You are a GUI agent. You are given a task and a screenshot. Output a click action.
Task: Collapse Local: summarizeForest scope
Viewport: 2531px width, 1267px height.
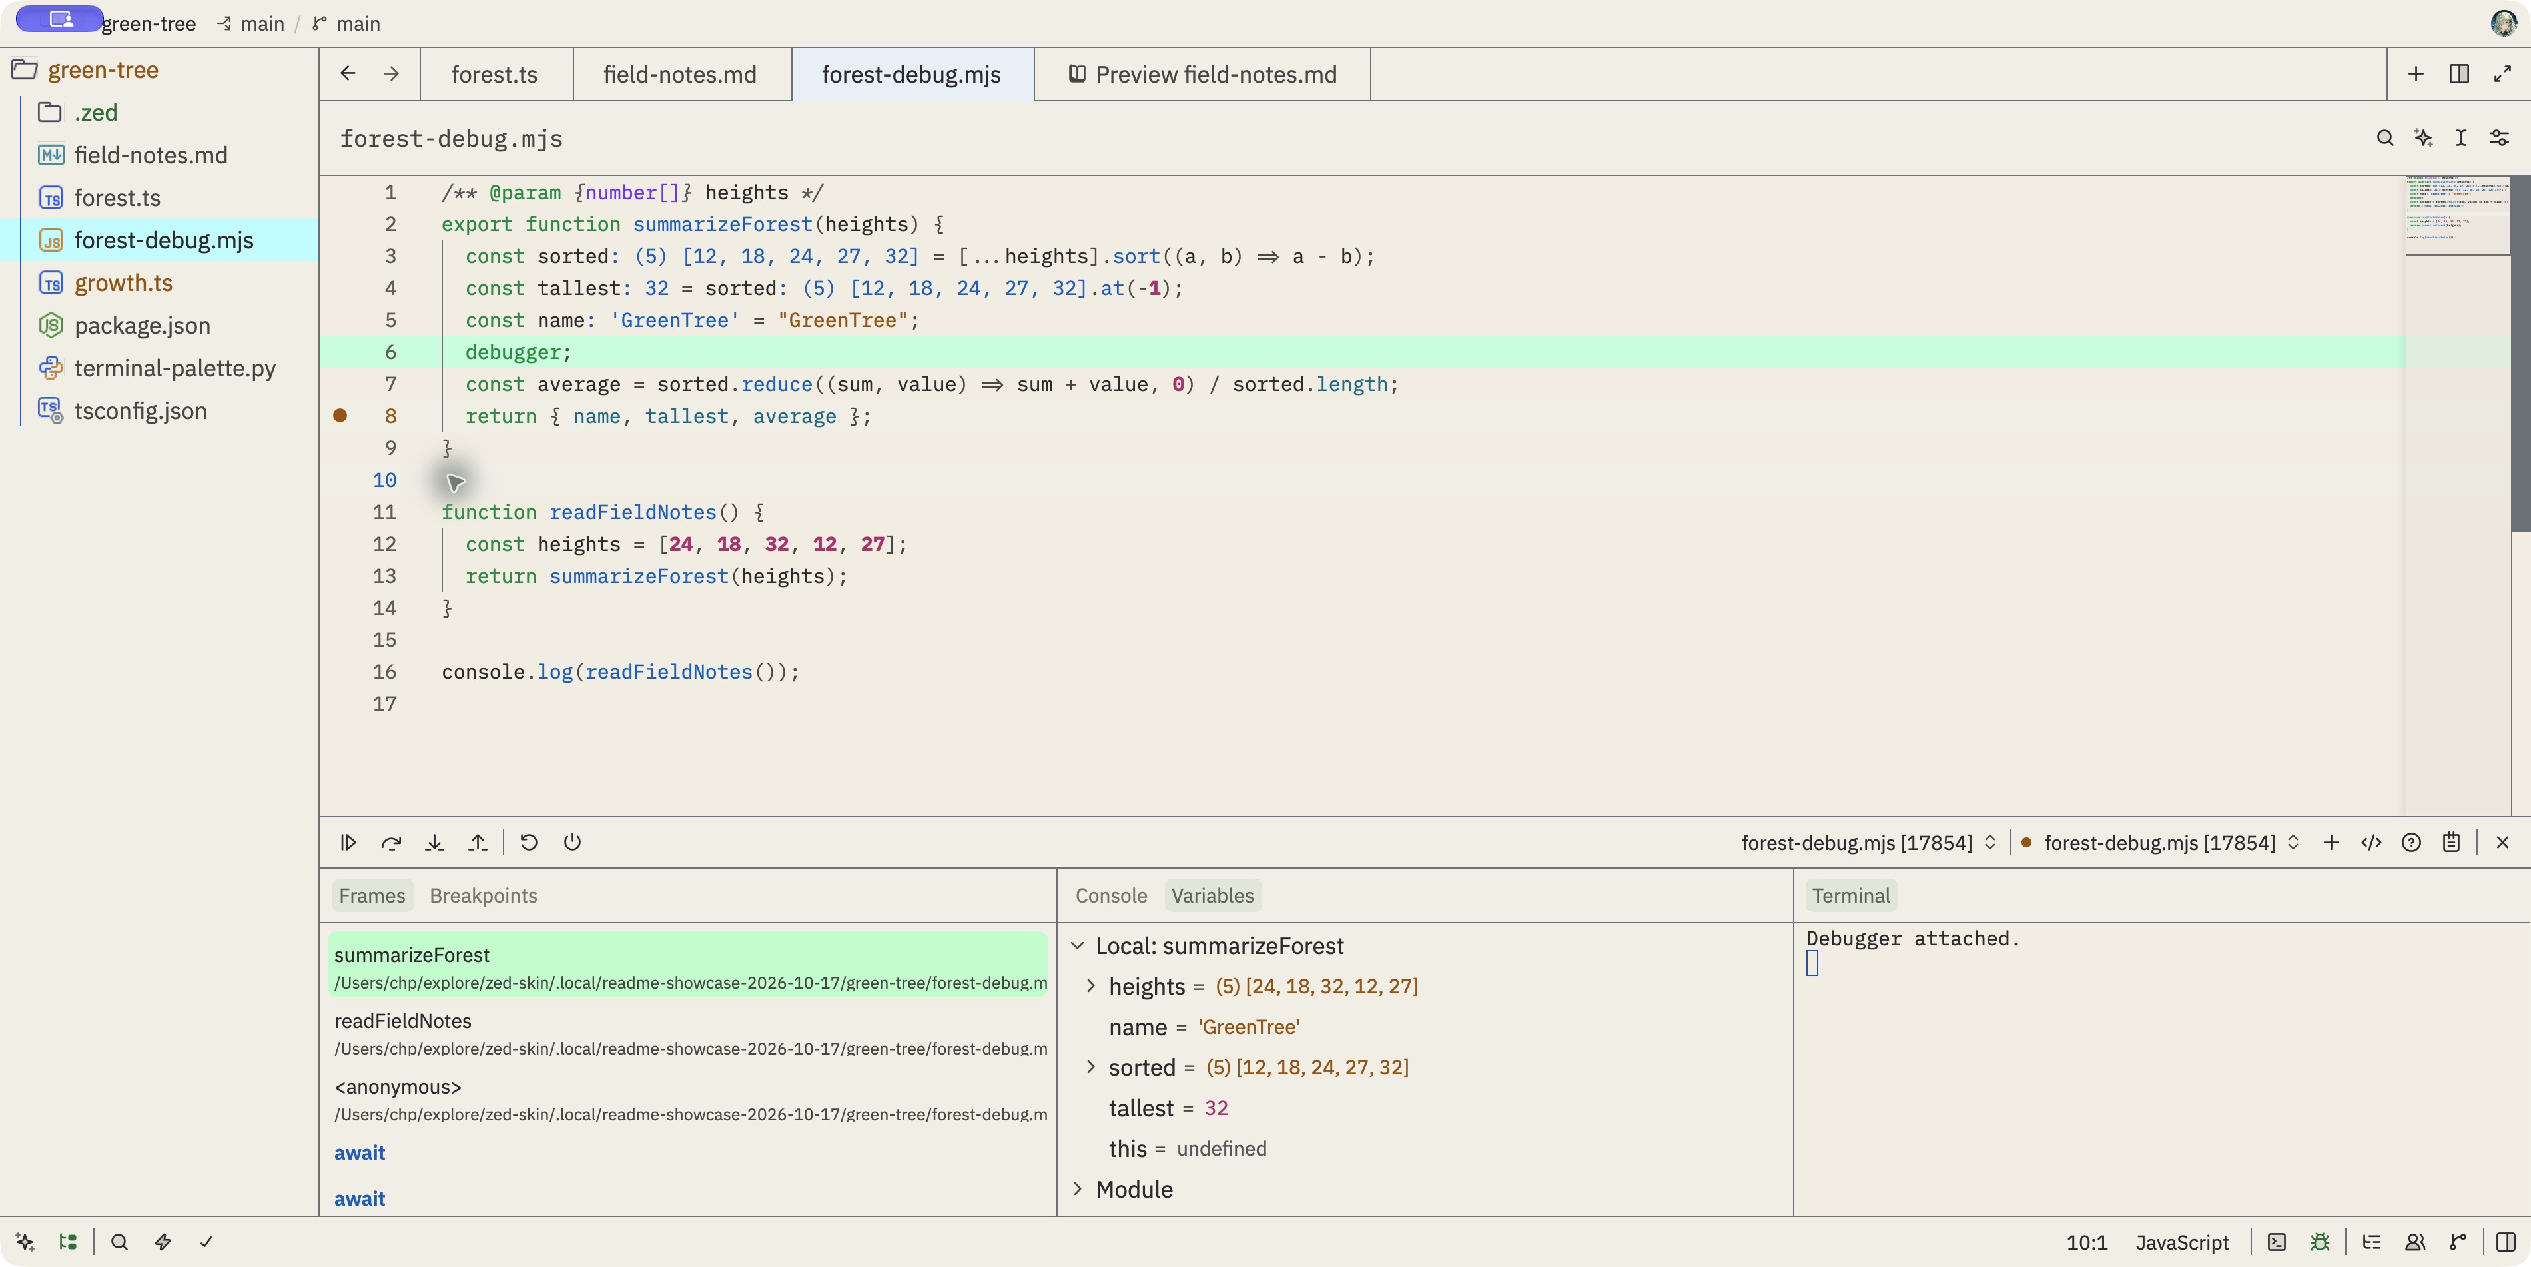coord(1078,945)
